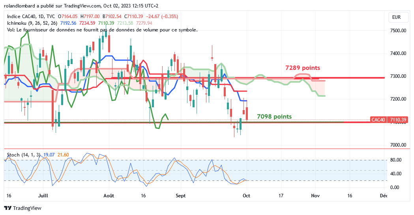
Task: Click the 0.00 stochastic axis label
Action: click(x=394, y=187)
